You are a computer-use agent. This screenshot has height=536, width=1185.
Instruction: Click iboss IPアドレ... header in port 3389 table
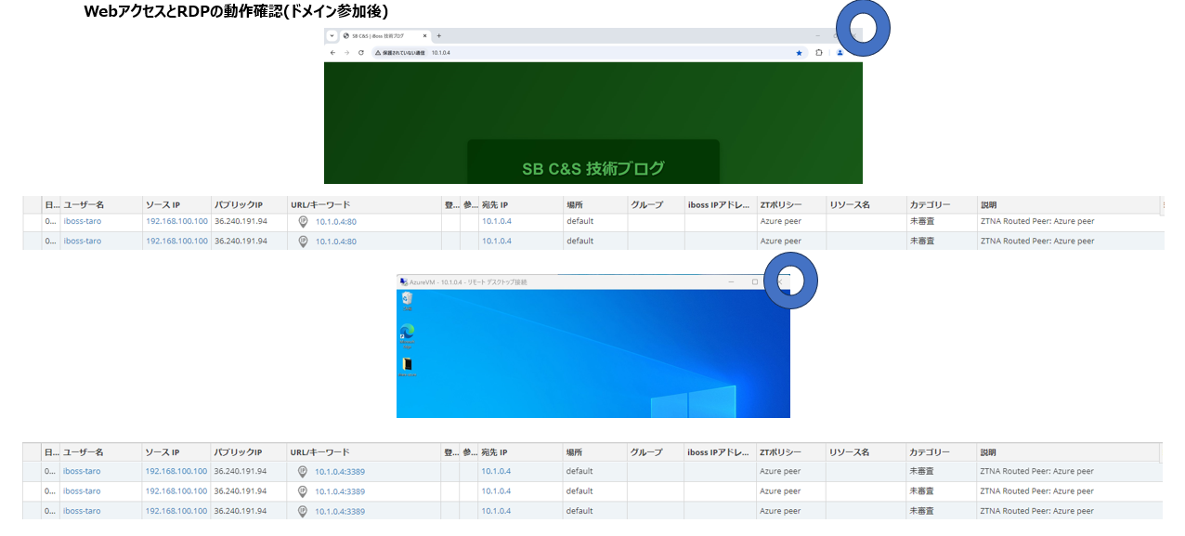pyautogui.click(x=719, y=452)
